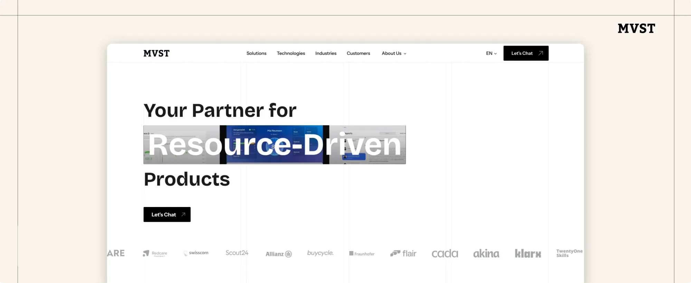Click the large MVST logo outside the card
691x283 pixels.
pos(636,28)
